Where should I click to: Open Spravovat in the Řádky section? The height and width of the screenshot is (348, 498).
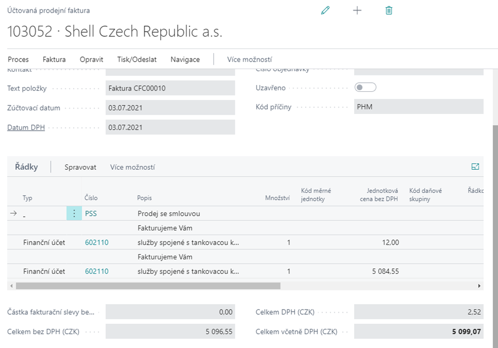pos(80,167)
